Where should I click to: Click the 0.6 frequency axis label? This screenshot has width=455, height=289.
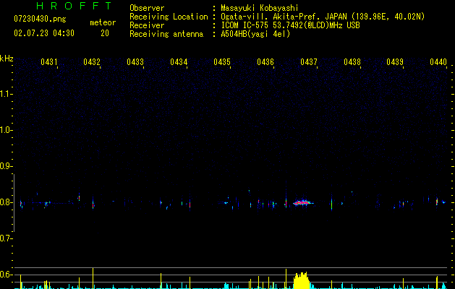pos(7,275)
